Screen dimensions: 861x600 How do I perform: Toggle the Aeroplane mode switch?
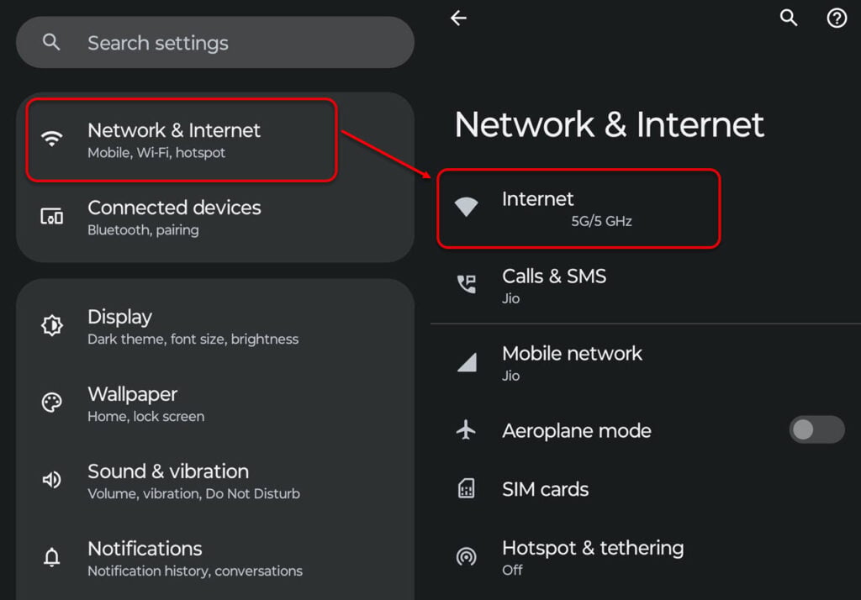816,430
